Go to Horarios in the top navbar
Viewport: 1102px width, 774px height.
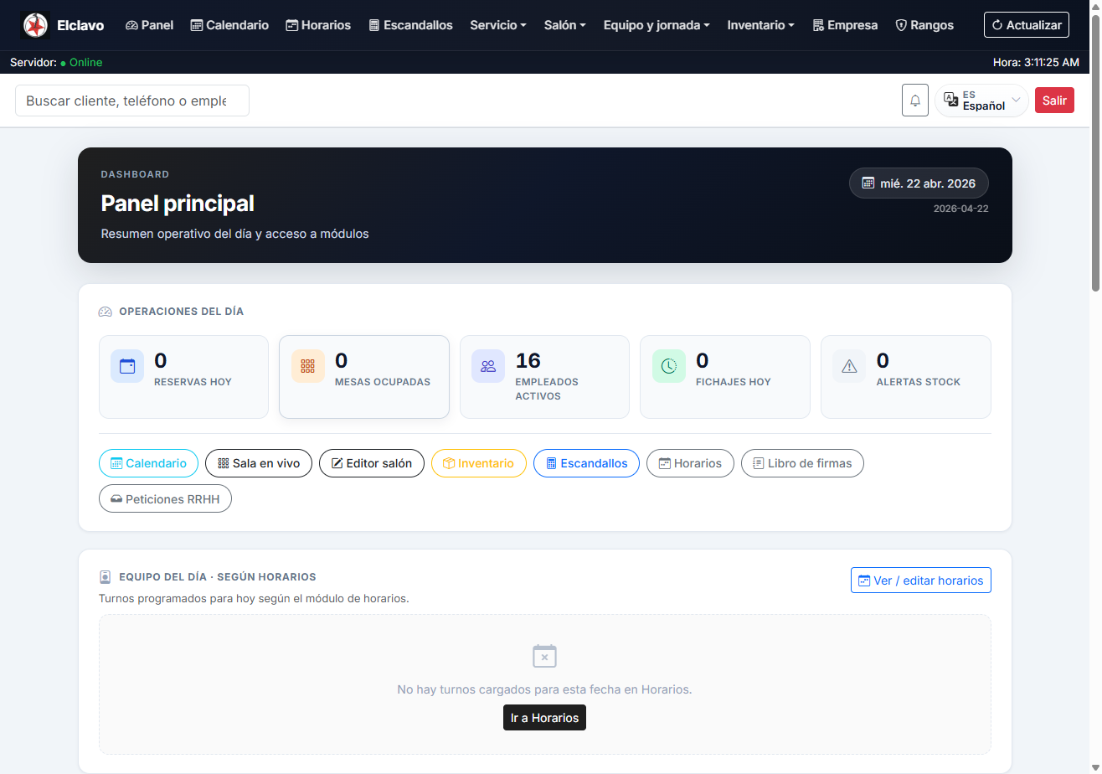318,25
